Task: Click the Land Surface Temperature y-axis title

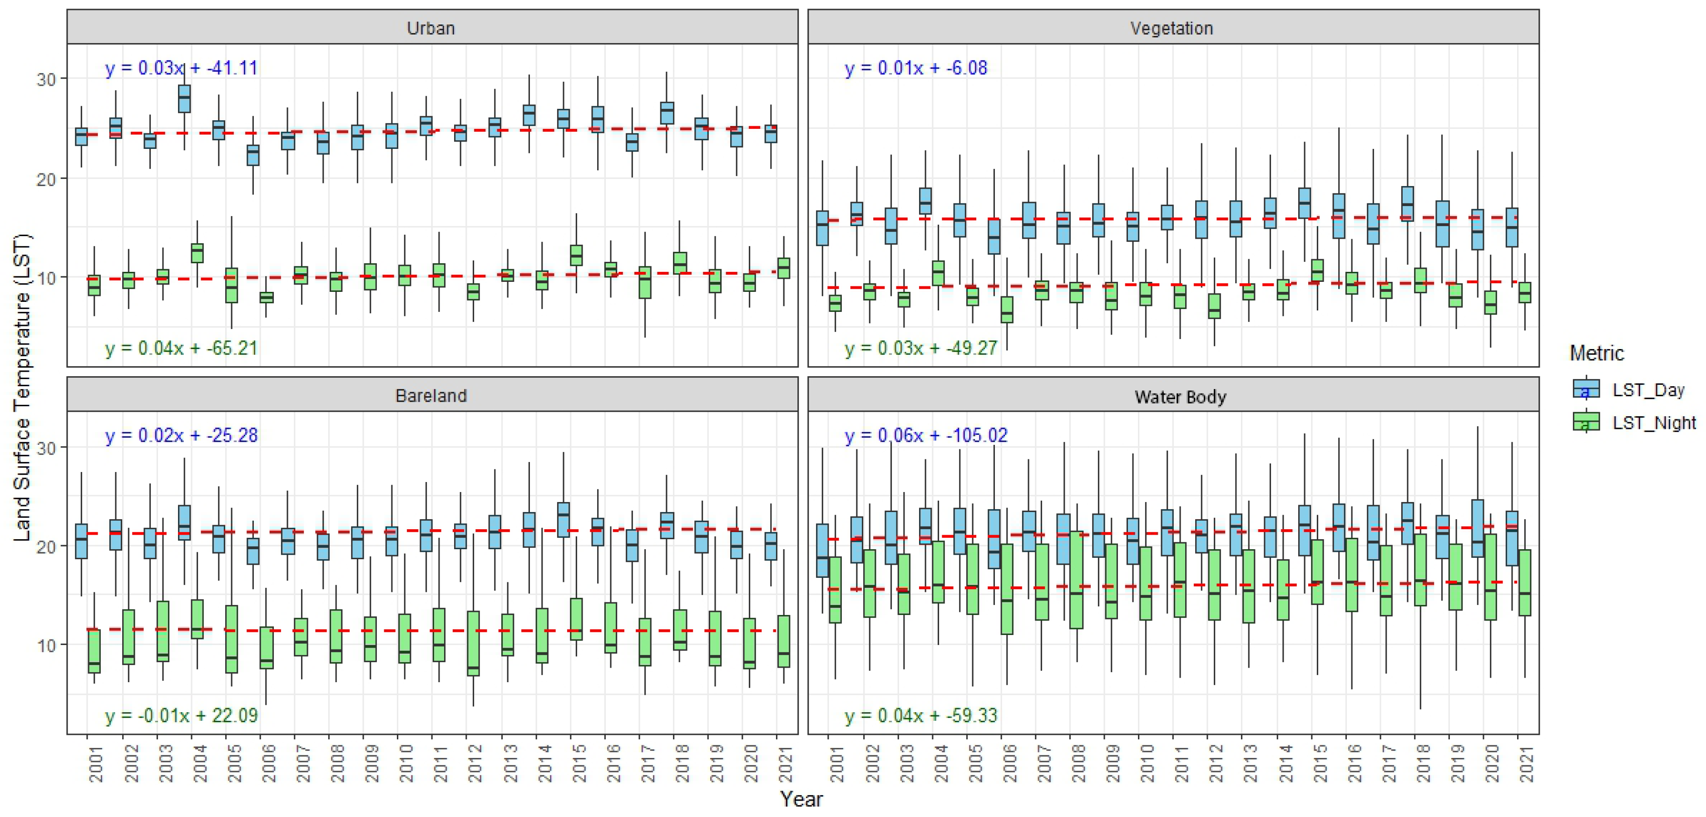Action: [22, 387]
